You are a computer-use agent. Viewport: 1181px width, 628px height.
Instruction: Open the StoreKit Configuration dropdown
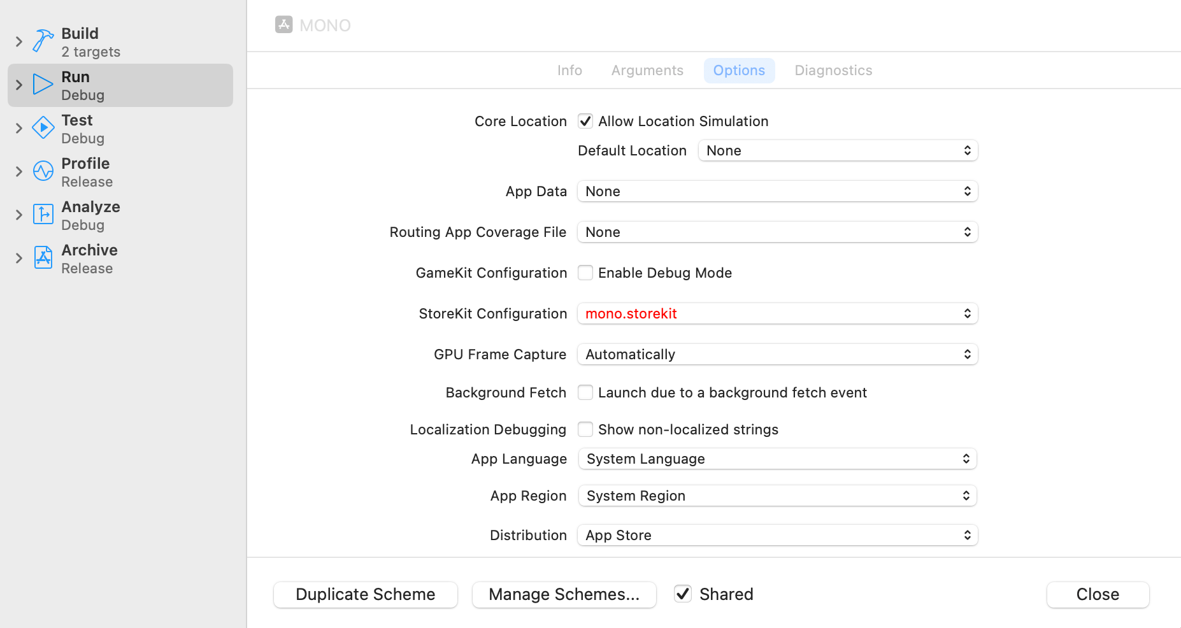pyautogui.click(x=777, y=313)
